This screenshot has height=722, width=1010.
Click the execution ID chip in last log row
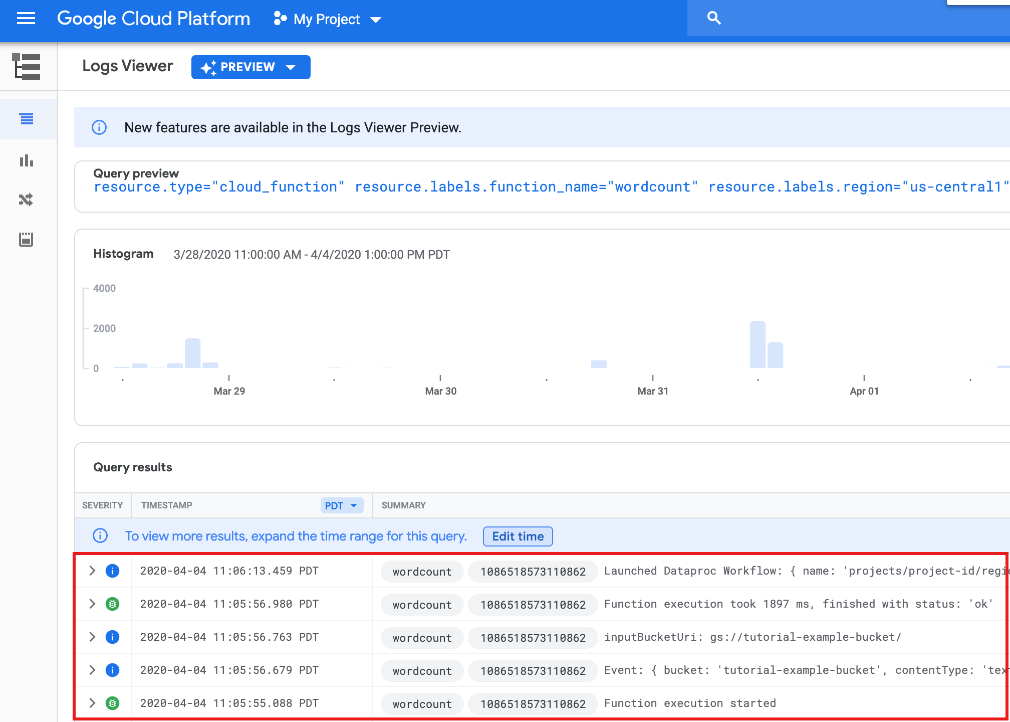coord(533,704)
